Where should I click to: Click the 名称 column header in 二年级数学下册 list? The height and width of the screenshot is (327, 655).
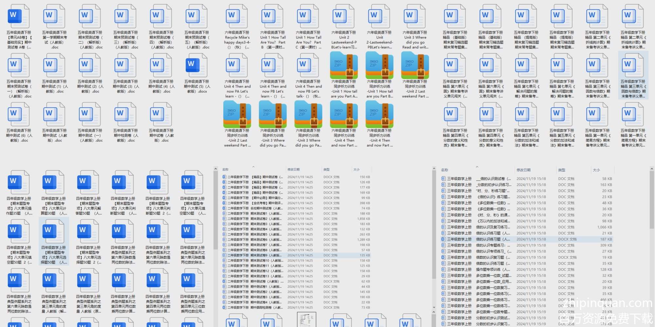pos(225,169)
